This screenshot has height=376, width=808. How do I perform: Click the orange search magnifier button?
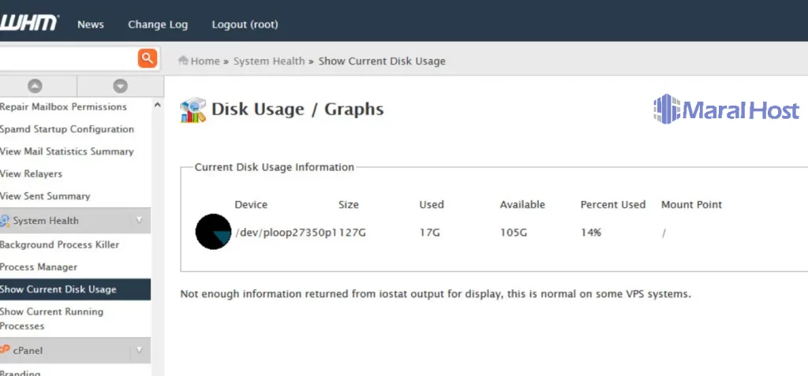coord(147,58)
